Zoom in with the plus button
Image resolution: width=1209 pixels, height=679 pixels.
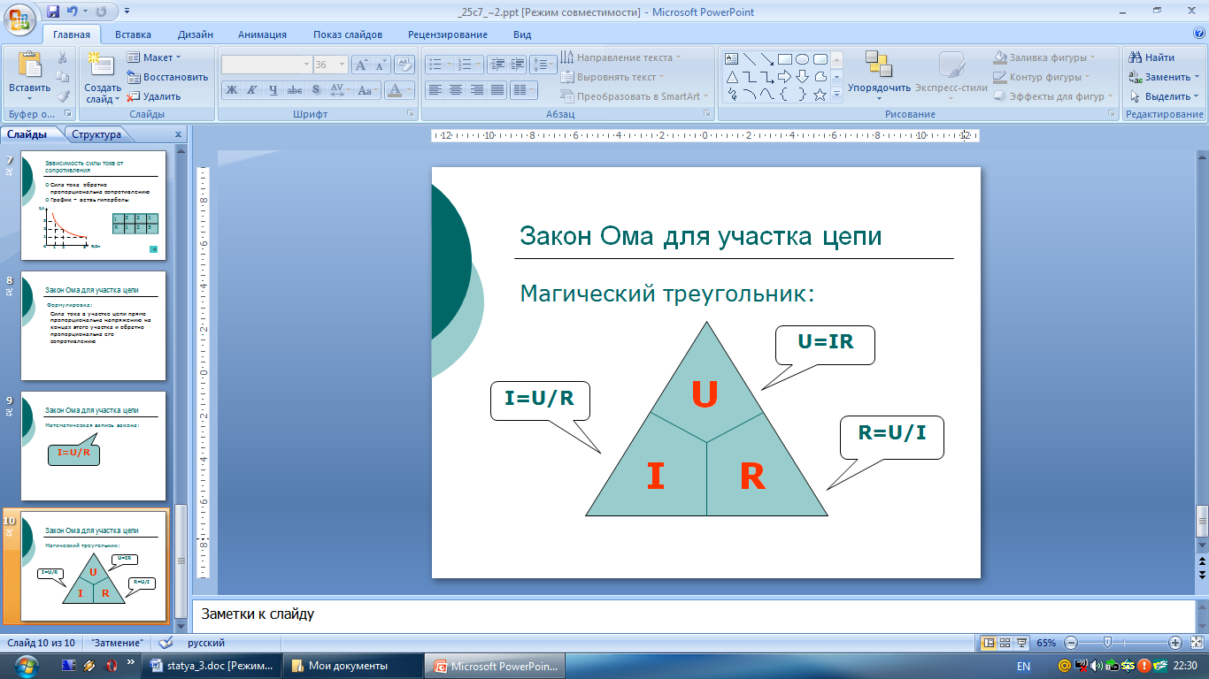[1175, 643]
